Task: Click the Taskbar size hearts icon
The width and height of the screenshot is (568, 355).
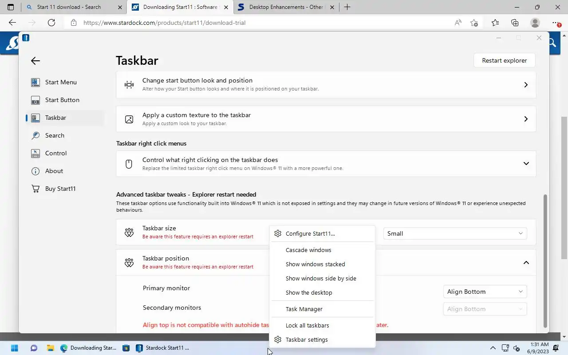Action: tap(129, 233)
